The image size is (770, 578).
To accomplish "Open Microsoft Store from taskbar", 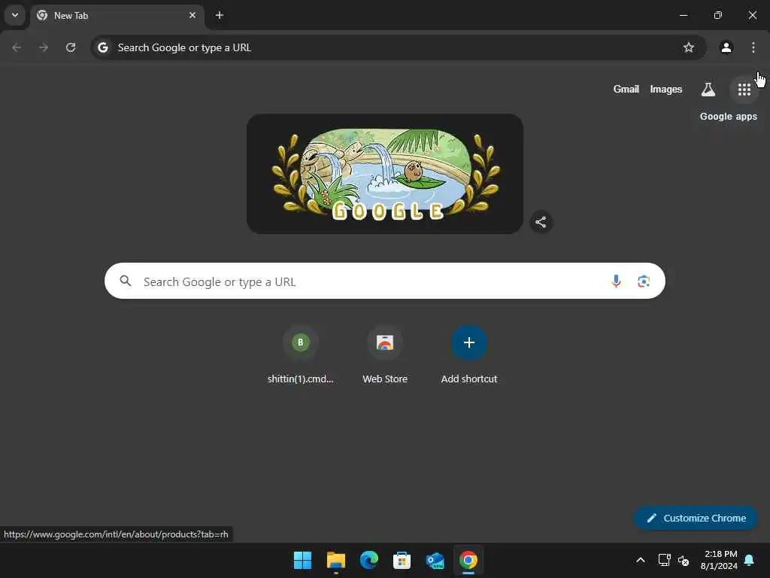I will click(x=402, y=560).
